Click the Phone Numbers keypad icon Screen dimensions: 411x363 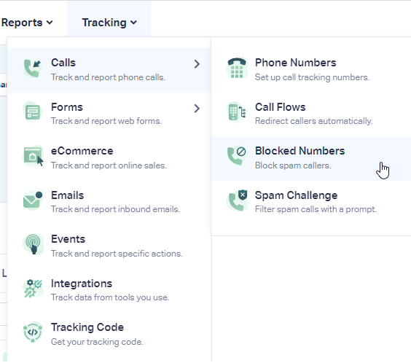[x=237, y=68]
